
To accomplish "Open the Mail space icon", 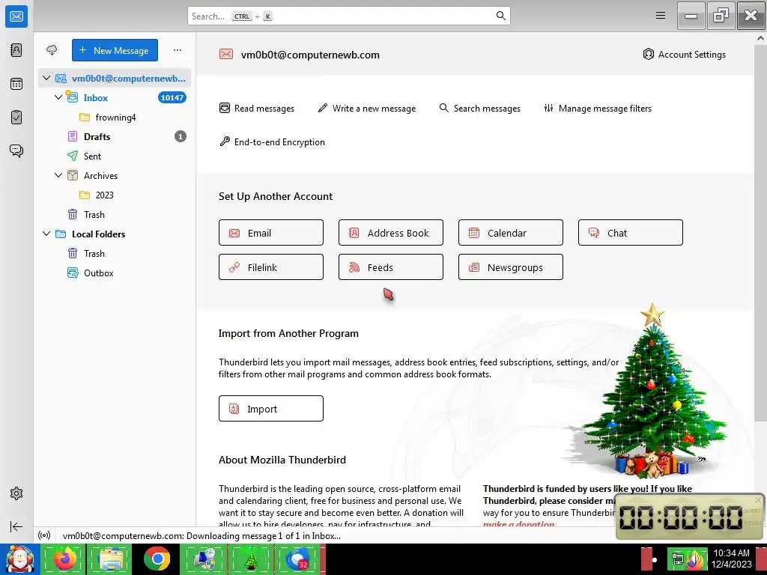I will [16, 16].
